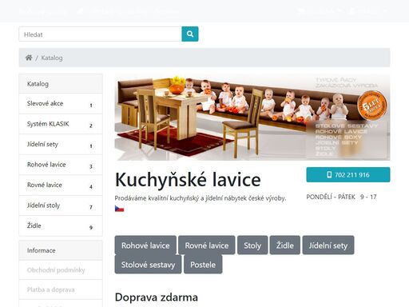Screen dimensions: 409x307
Task: Open Rovné lavice sidebar category
Action: click(61, 185)
